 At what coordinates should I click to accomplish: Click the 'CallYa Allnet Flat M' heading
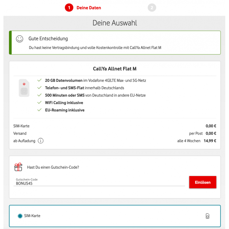click(115, 69)
